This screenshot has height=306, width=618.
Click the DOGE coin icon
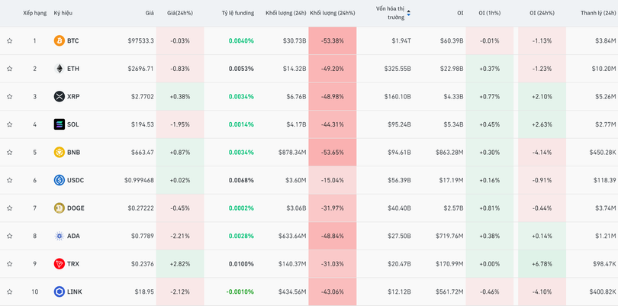pyautogui.click(x=59, y=208)
